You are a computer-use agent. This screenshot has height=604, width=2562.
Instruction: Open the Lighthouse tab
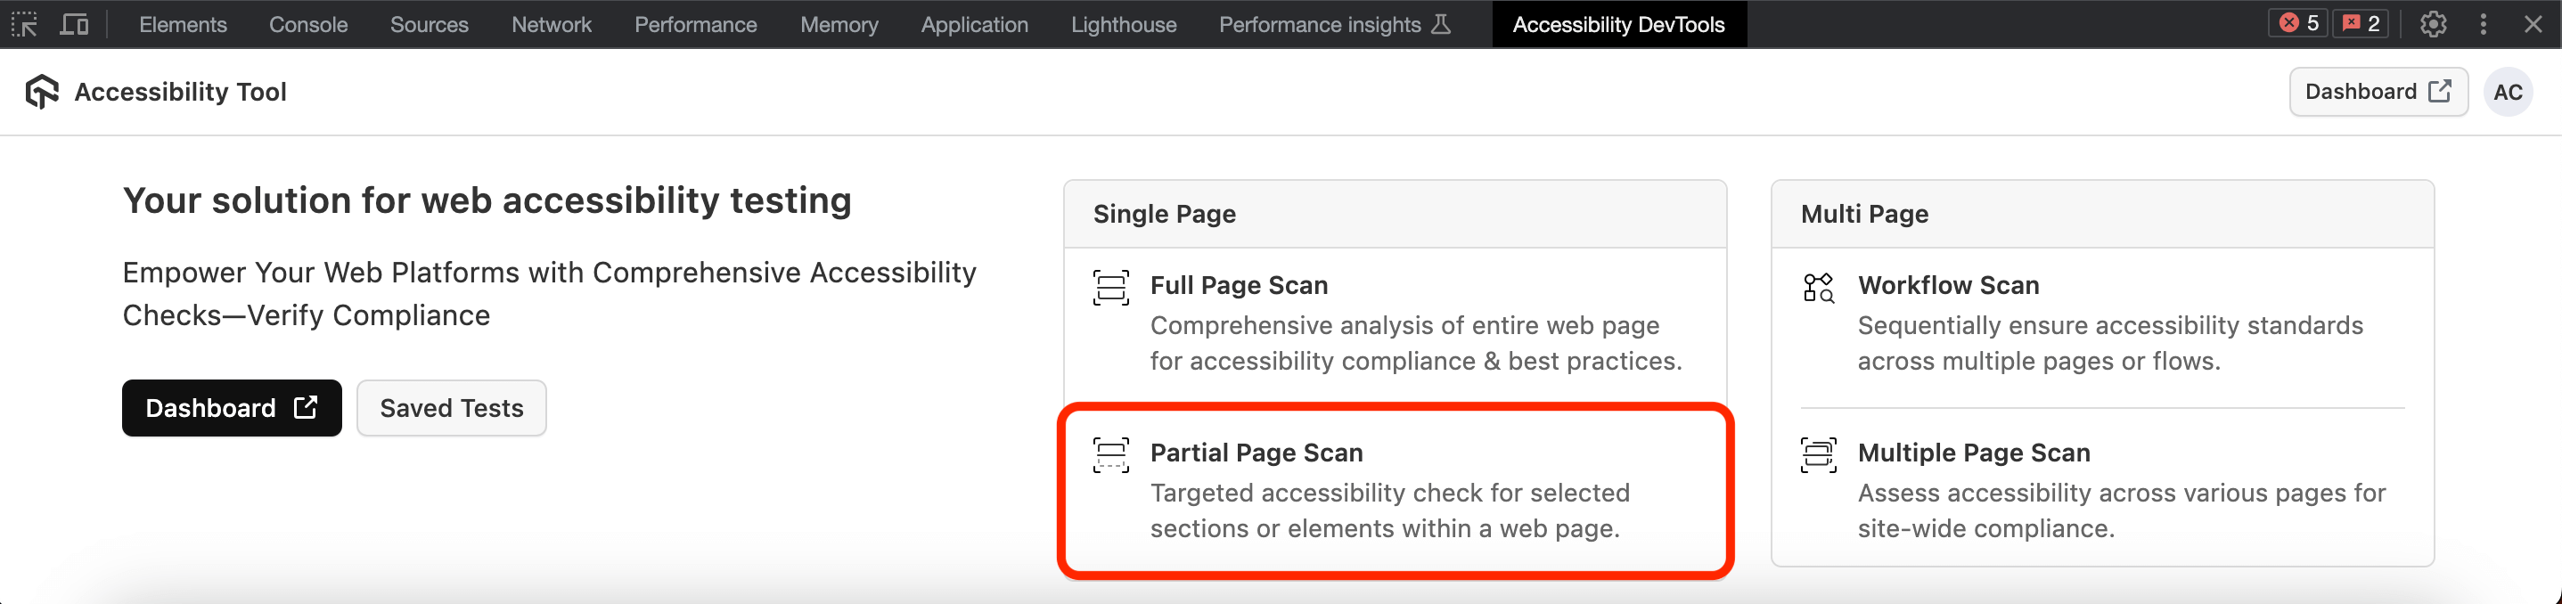pyautogui.click(x=1123, y=24)
